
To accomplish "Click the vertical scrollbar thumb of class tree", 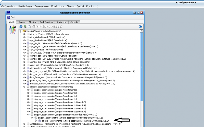I will coord(141,67).
